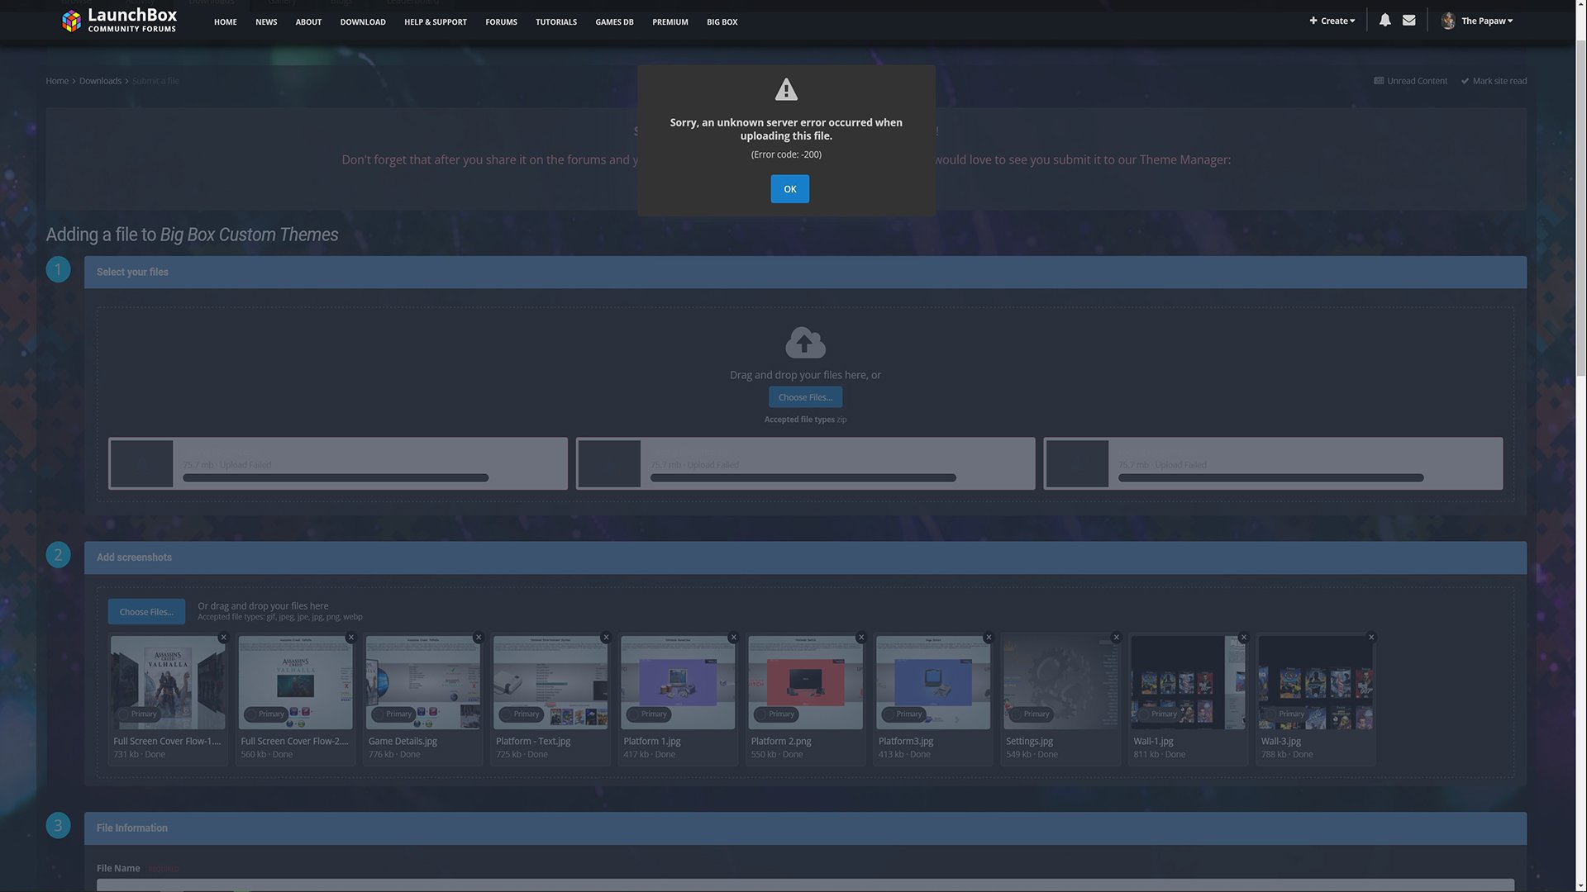Open the Platform 2.png thumbnail
The height and width of the screenshot is (892, 1587).
(805, 682)
